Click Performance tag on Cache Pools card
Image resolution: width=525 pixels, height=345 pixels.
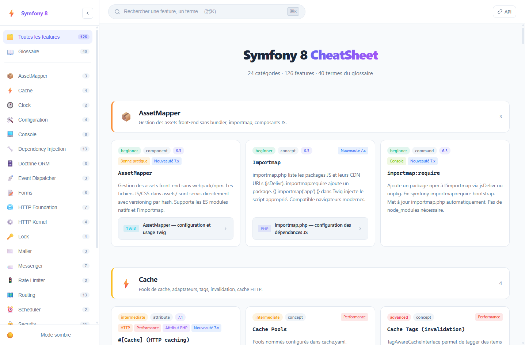click(x=354, y=317)
